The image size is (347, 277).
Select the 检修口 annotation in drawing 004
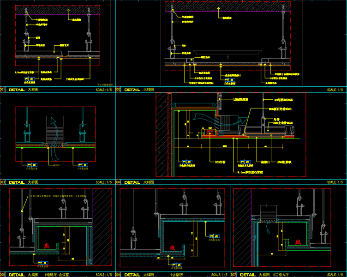[265, 162]
